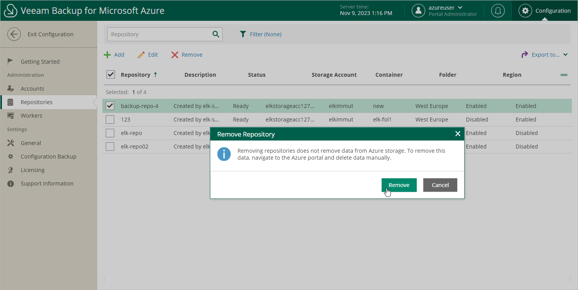Click the elk-fol1 cell
Image resolution: width=578 pixels, height=290 pixels.
click(382, 120)
